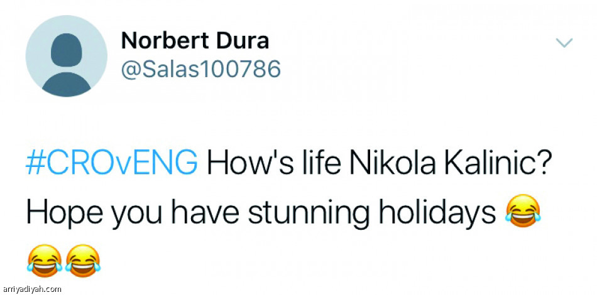Click the arriyadiyah.com watermark
The height and width of the screenshot is (295, 597).
click(x=31, y=289)
